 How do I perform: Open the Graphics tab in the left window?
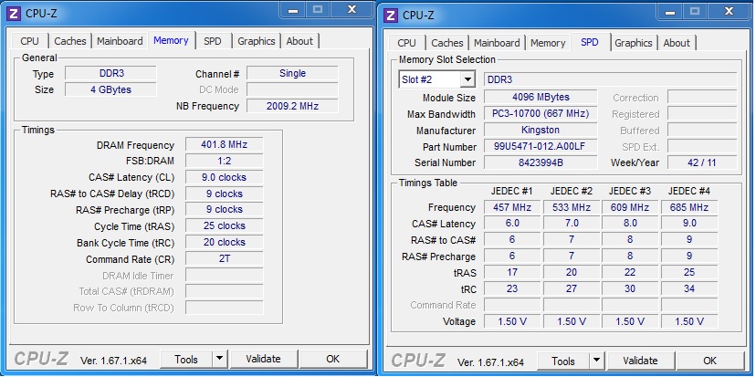257,41
